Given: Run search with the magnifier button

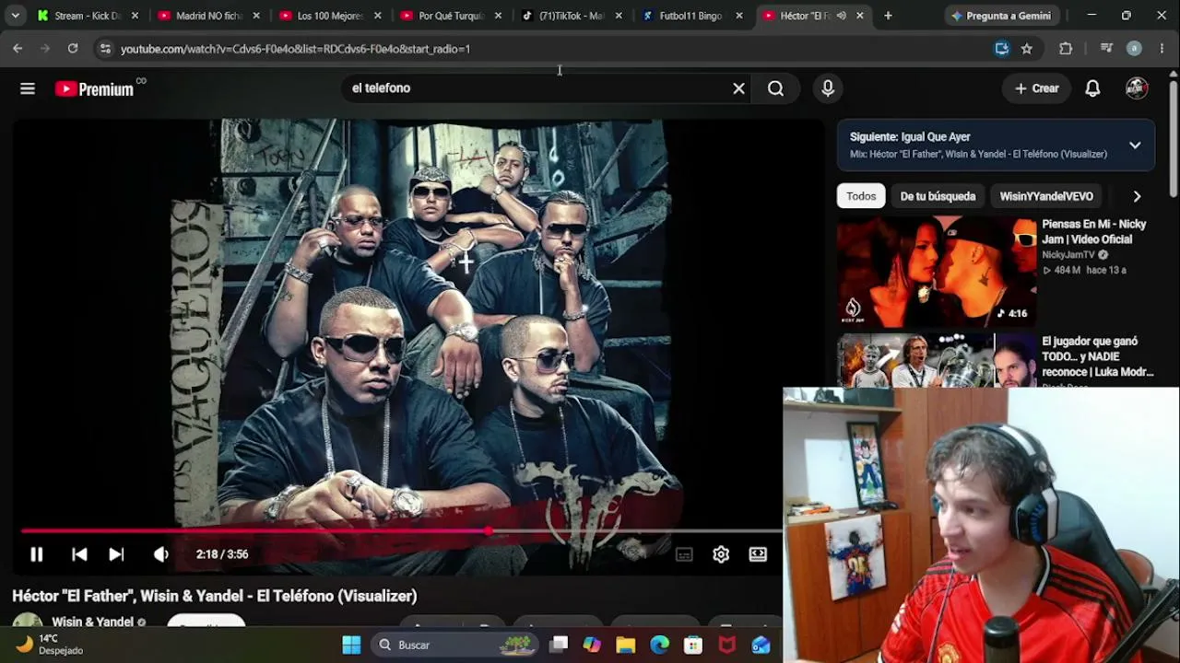Looking at the screenshot, I should [776, 88].
